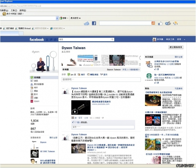Open Facebook messages icon

51,40
